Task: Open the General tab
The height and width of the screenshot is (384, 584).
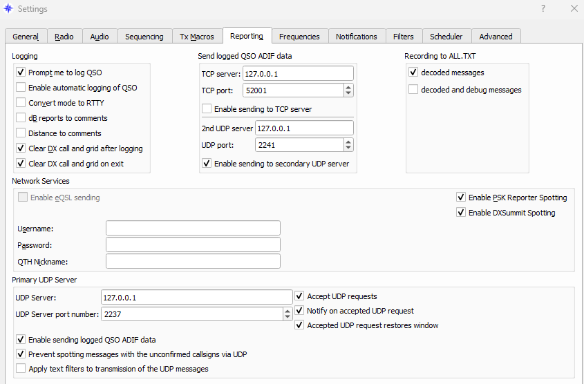Action: [26, 37]
